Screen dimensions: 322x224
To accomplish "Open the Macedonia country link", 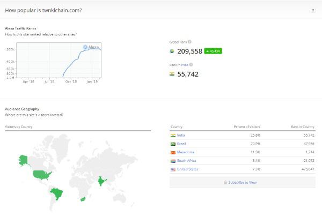I will point(186,152).
